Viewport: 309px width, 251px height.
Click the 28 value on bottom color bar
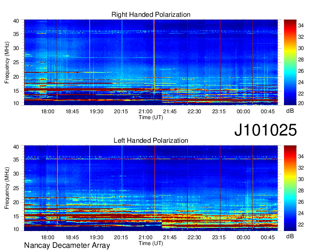click(x=301, y=191)
